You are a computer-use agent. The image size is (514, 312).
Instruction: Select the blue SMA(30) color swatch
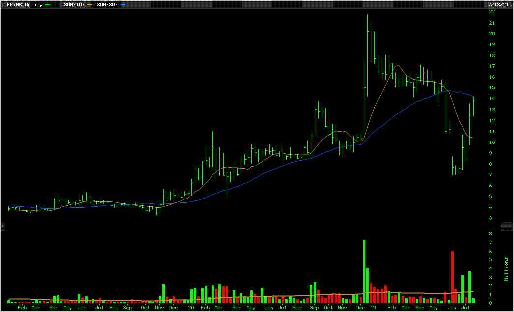tap(122, 5)
